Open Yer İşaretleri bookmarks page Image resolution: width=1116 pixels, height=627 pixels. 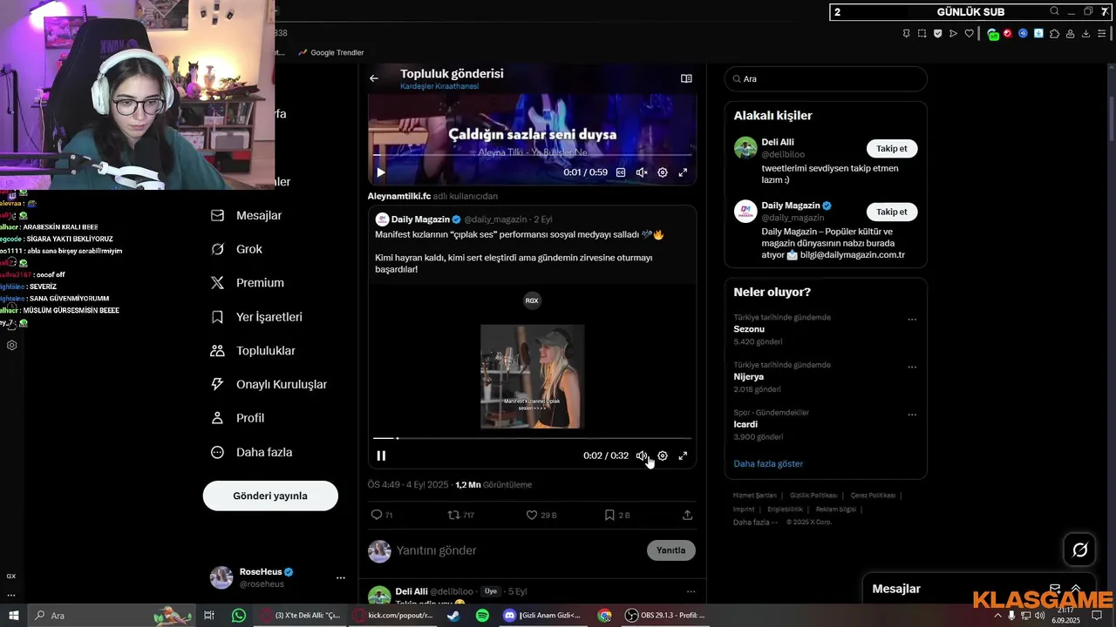click(x=257, y=317)
